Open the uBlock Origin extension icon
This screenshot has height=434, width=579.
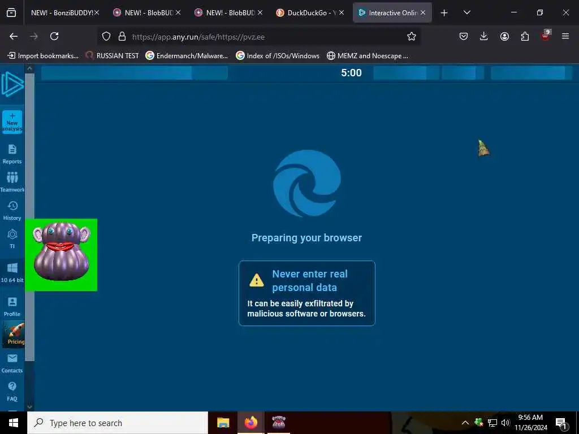[546, 36]
